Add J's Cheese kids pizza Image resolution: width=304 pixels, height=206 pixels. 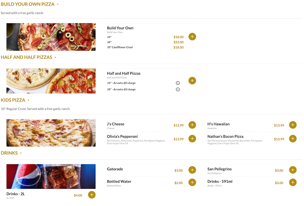coord(192,125)
